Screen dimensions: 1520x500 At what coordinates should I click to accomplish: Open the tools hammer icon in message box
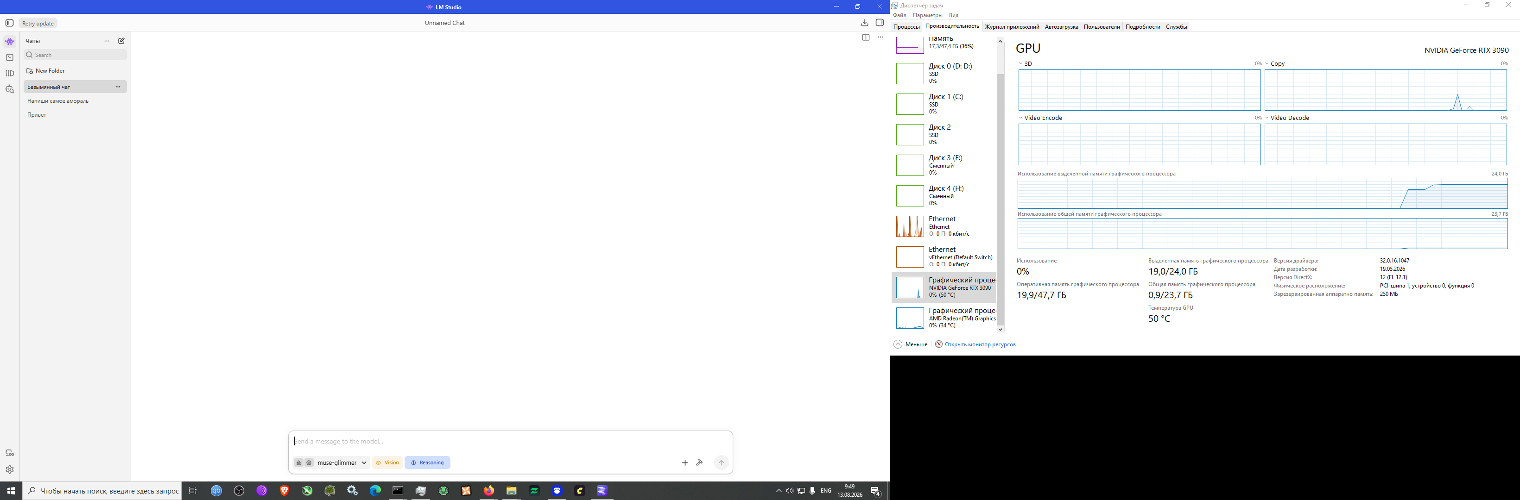[700, 463]
